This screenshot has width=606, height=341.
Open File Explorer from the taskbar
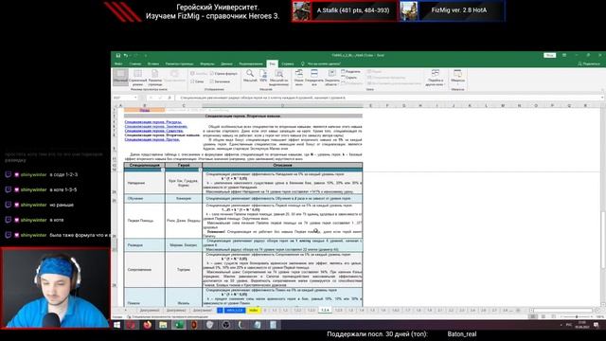pos(163,325)
